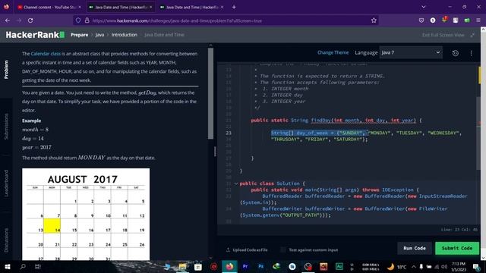486x273 pixels.
Task: Click the August 2017 calendar image
Action: [86, 214]
